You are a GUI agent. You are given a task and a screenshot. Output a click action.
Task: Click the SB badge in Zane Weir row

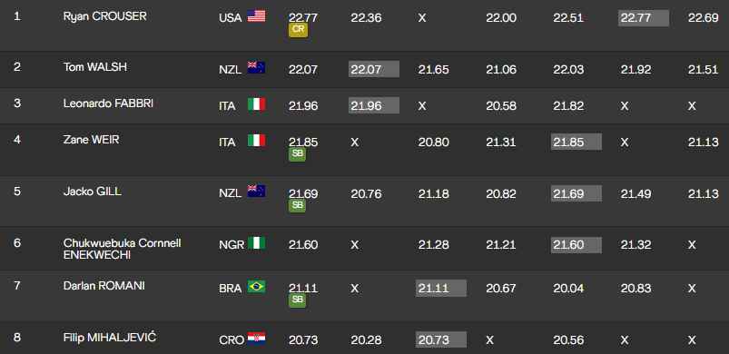[298, 154]
